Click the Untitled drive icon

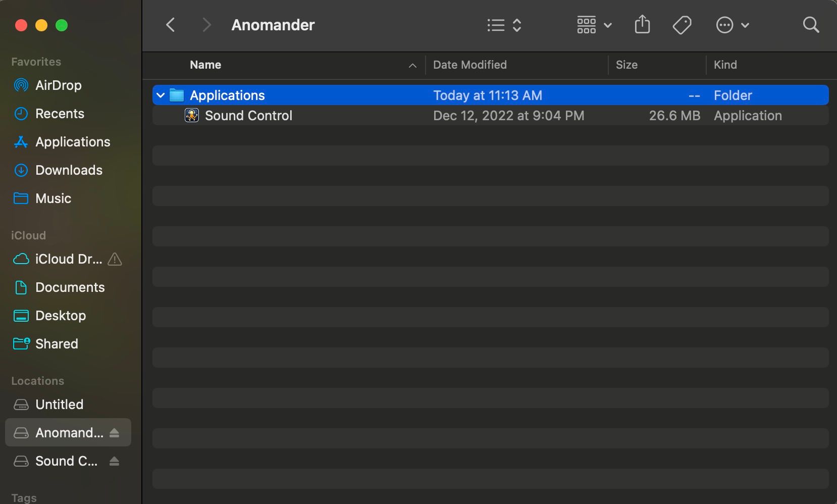(x=21, y=405)
